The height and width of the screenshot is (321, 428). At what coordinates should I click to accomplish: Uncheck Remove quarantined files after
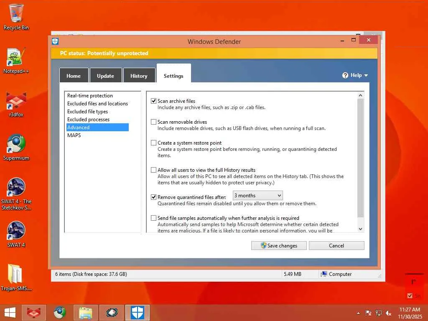click(x=154, y=197)
